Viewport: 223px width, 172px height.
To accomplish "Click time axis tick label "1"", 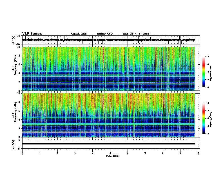I will tap(40, 153).
